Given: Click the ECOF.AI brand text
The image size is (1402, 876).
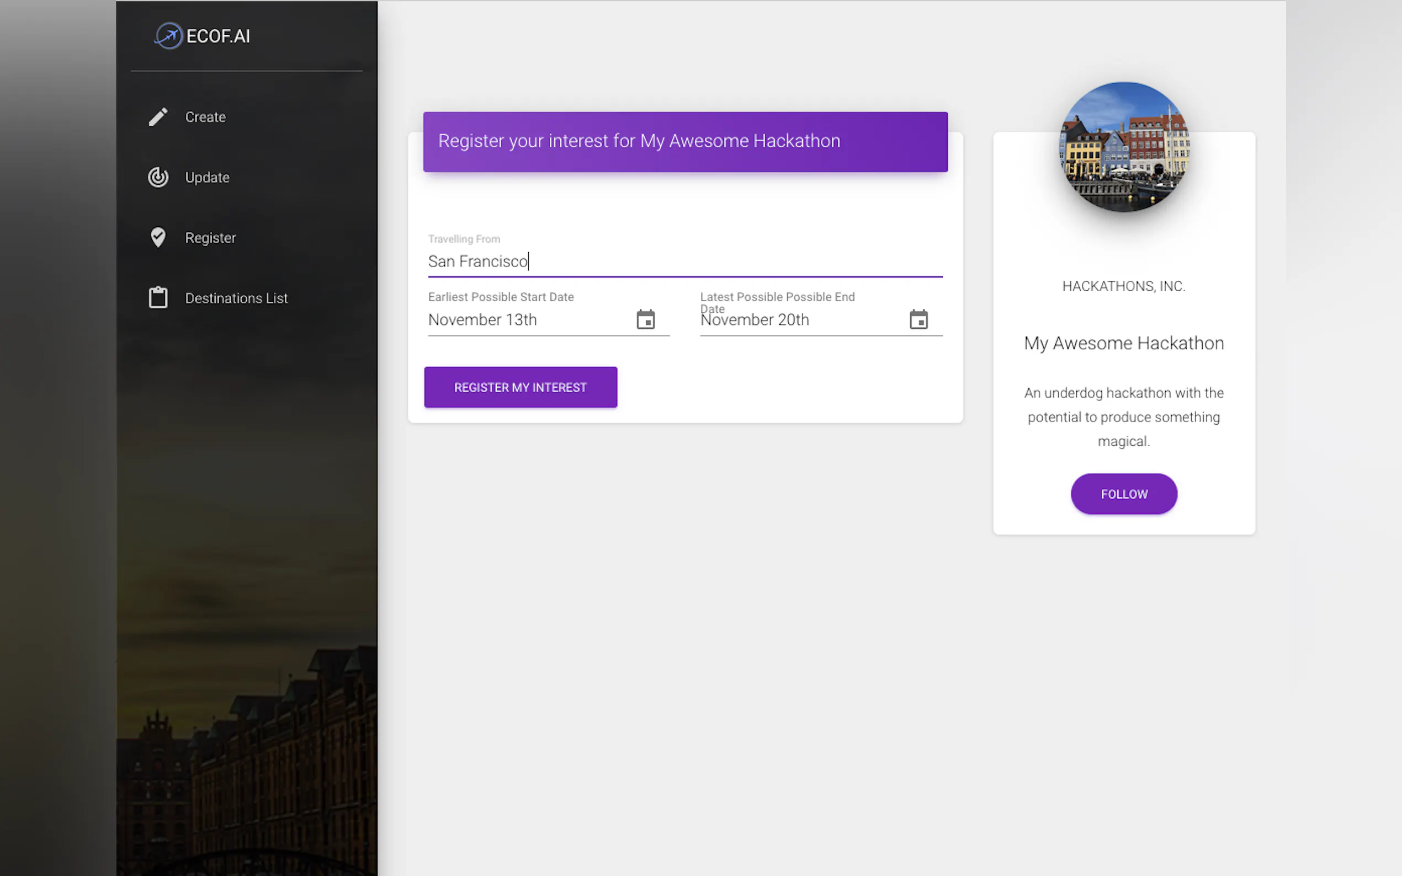Looking at the screenshot, I should point(218,36).
